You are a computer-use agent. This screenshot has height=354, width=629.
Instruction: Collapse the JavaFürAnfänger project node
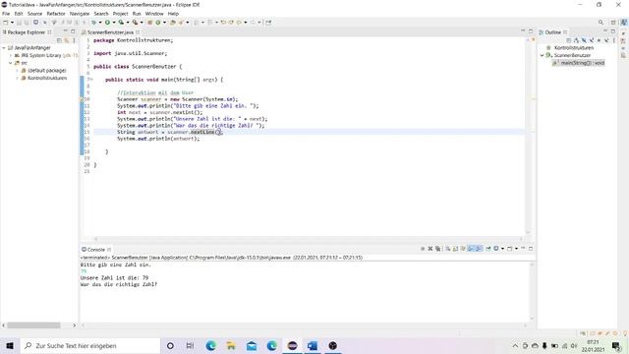coord(4,48)
